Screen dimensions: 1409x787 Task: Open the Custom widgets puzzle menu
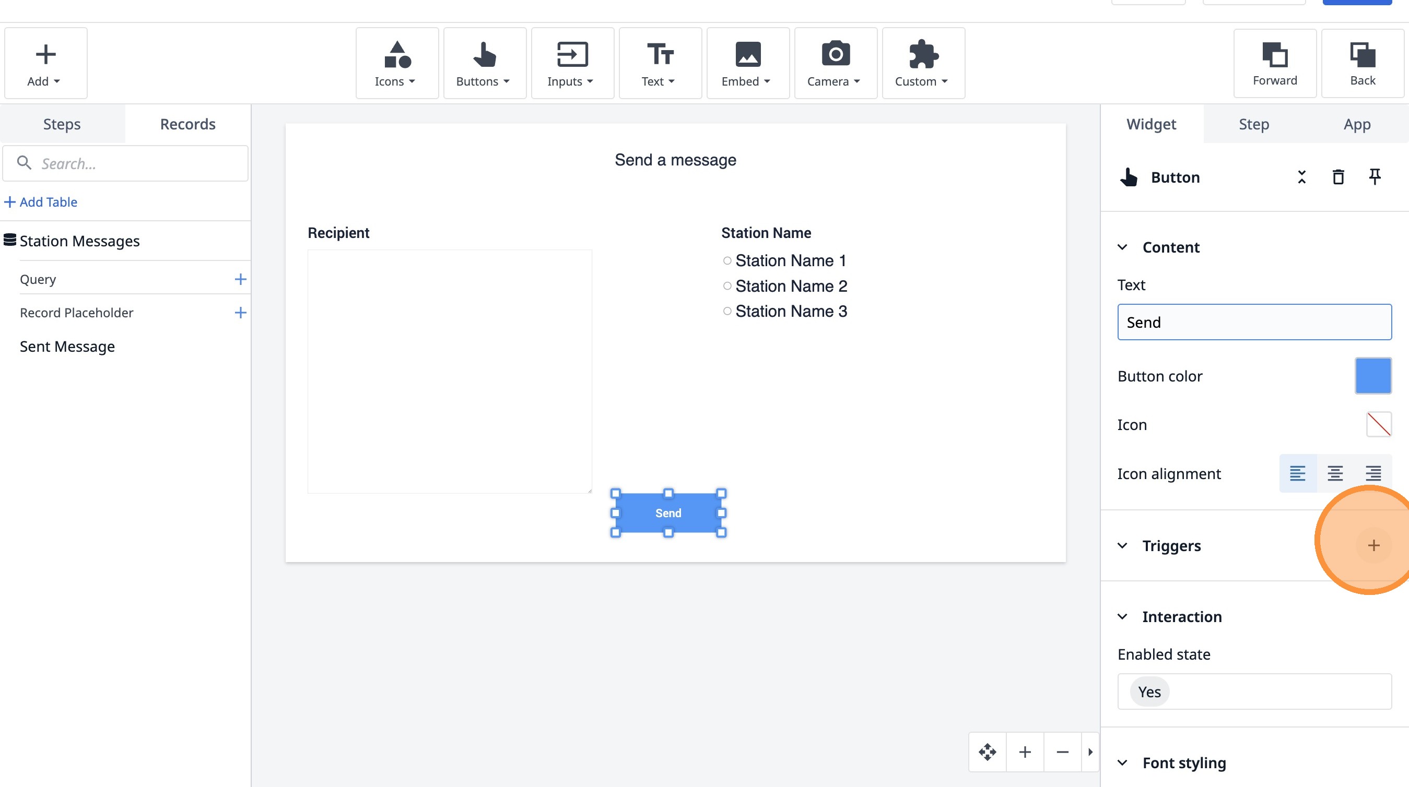click(x=923, y=63)
